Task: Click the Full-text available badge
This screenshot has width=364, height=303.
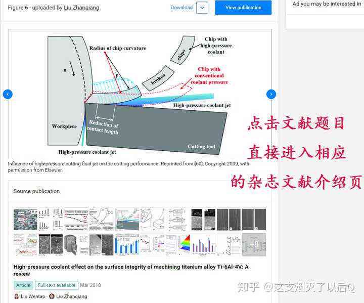Action: (x=57, y=285)
